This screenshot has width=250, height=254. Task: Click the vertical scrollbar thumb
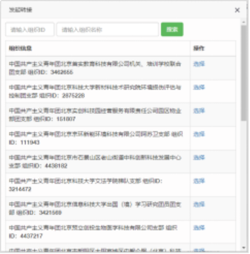244,73
